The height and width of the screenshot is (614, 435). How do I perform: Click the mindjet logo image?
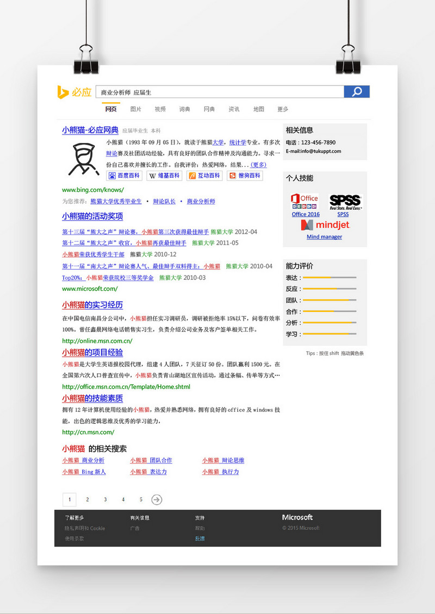325,225
